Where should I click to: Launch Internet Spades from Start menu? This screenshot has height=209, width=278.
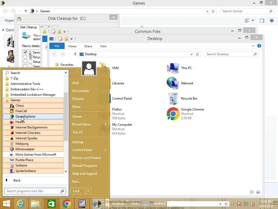pyautogui.click(x=33, y=138)
